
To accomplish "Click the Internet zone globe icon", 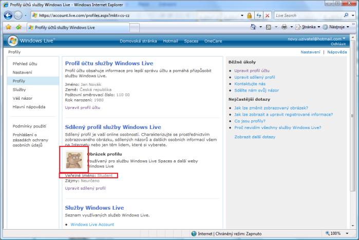I will tap(194, 234).
